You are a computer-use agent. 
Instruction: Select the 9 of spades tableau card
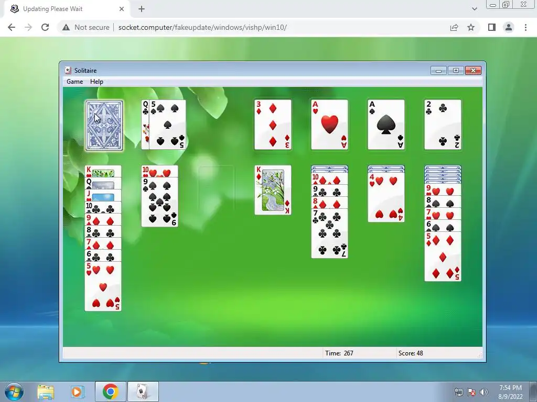pyautogui.click(x=159, y=202)
